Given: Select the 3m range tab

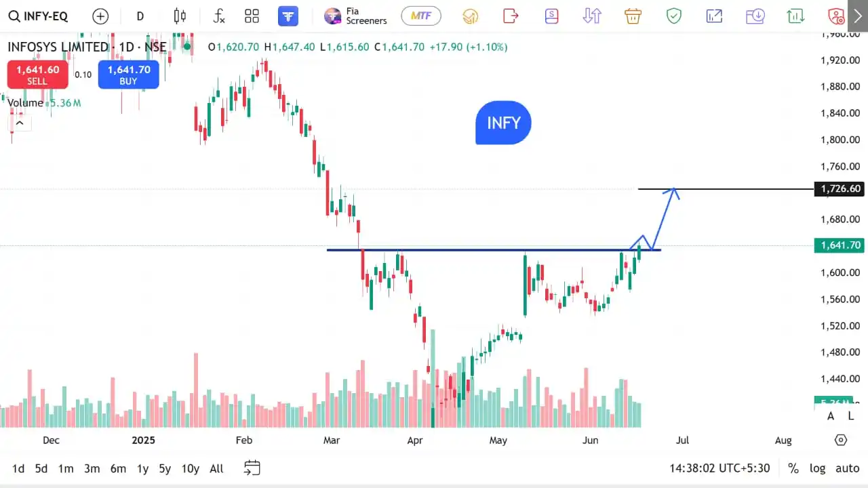Looking at the screenshot, I should [x=92, y=468].
